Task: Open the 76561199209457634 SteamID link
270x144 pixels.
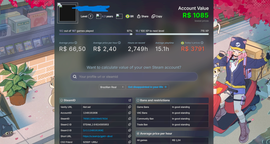Action: [x=95, y=119]
